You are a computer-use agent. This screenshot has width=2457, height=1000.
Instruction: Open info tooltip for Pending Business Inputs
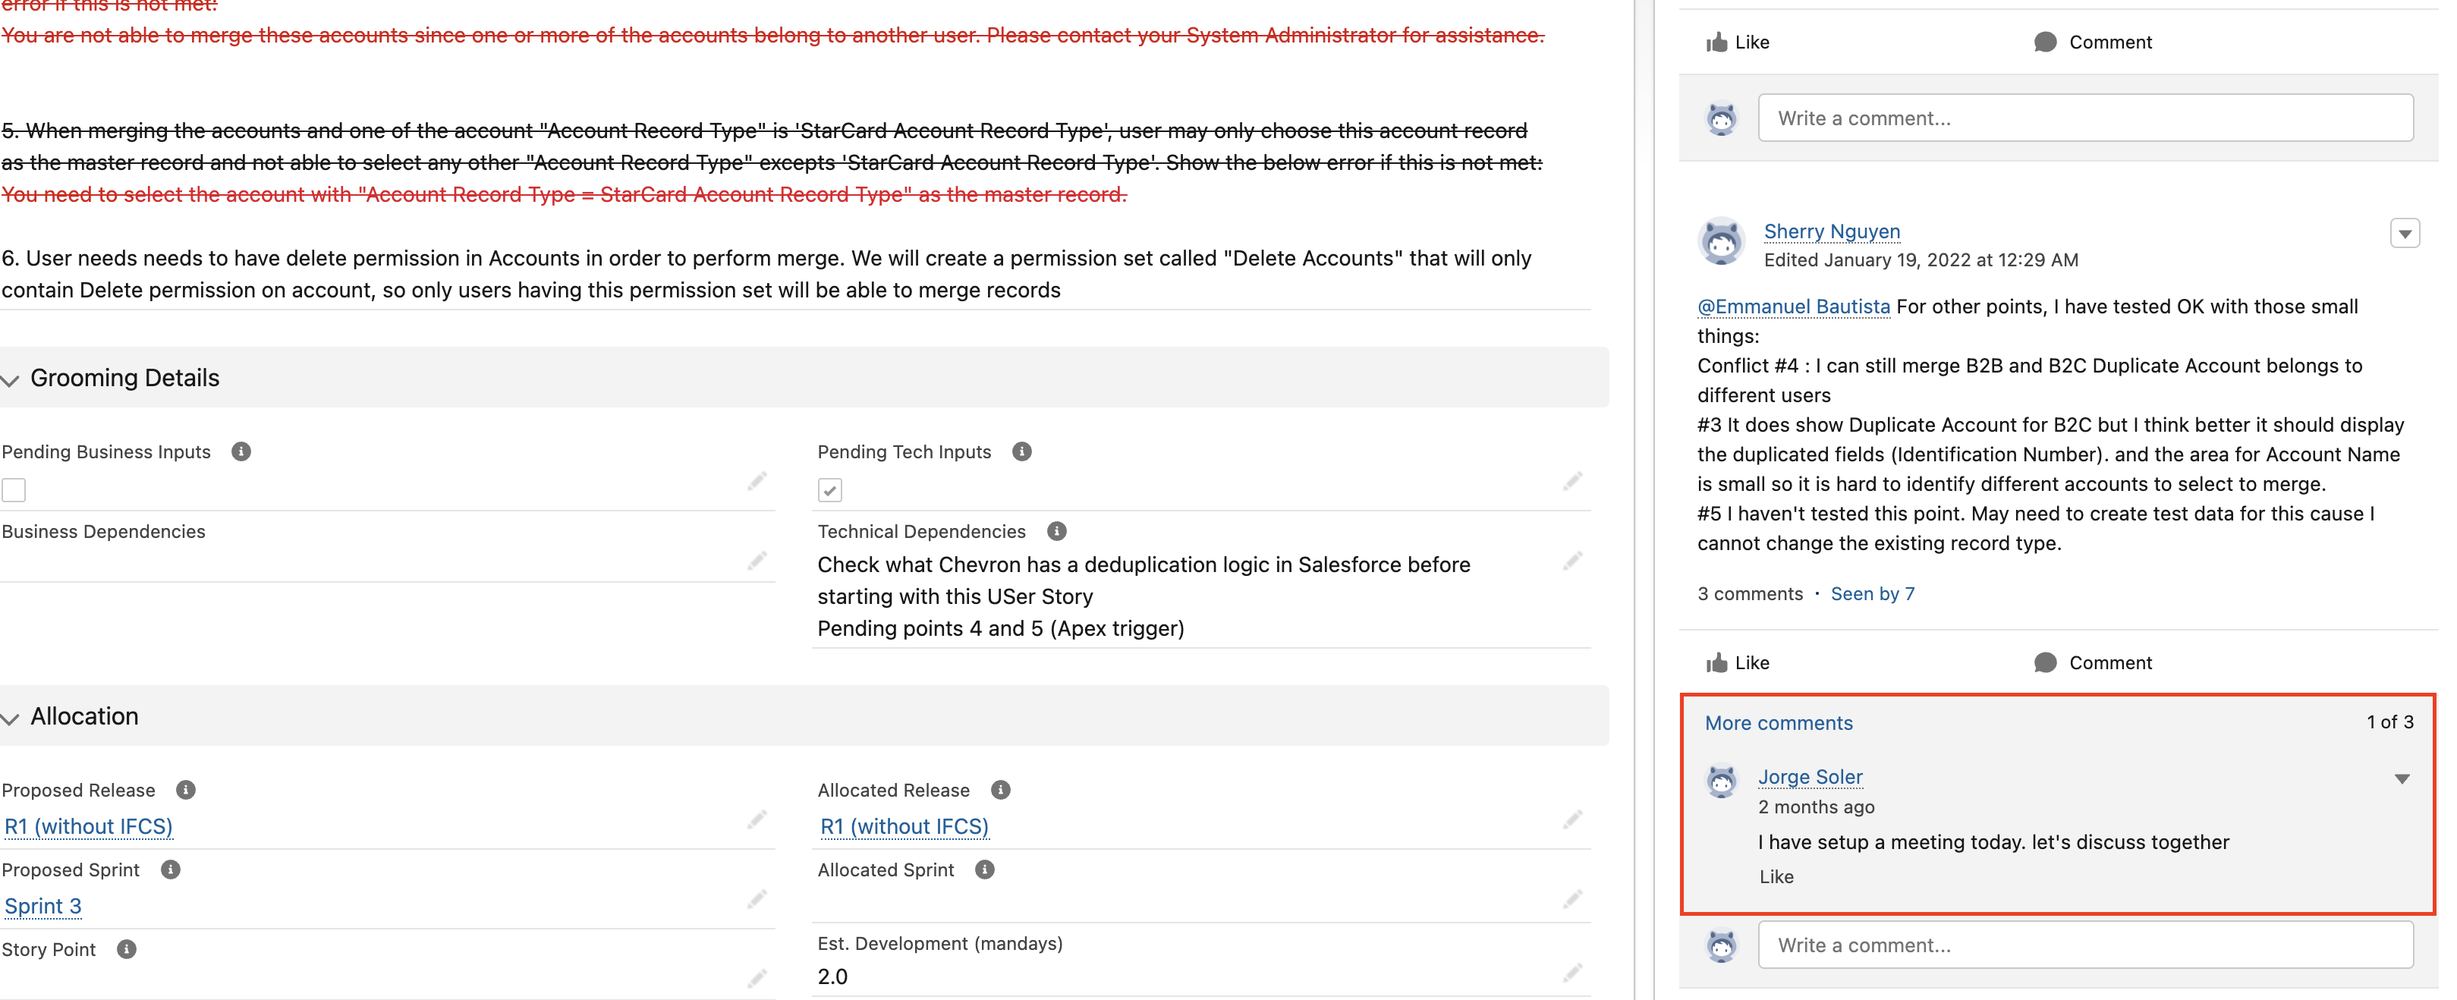(x=241, y=452)
